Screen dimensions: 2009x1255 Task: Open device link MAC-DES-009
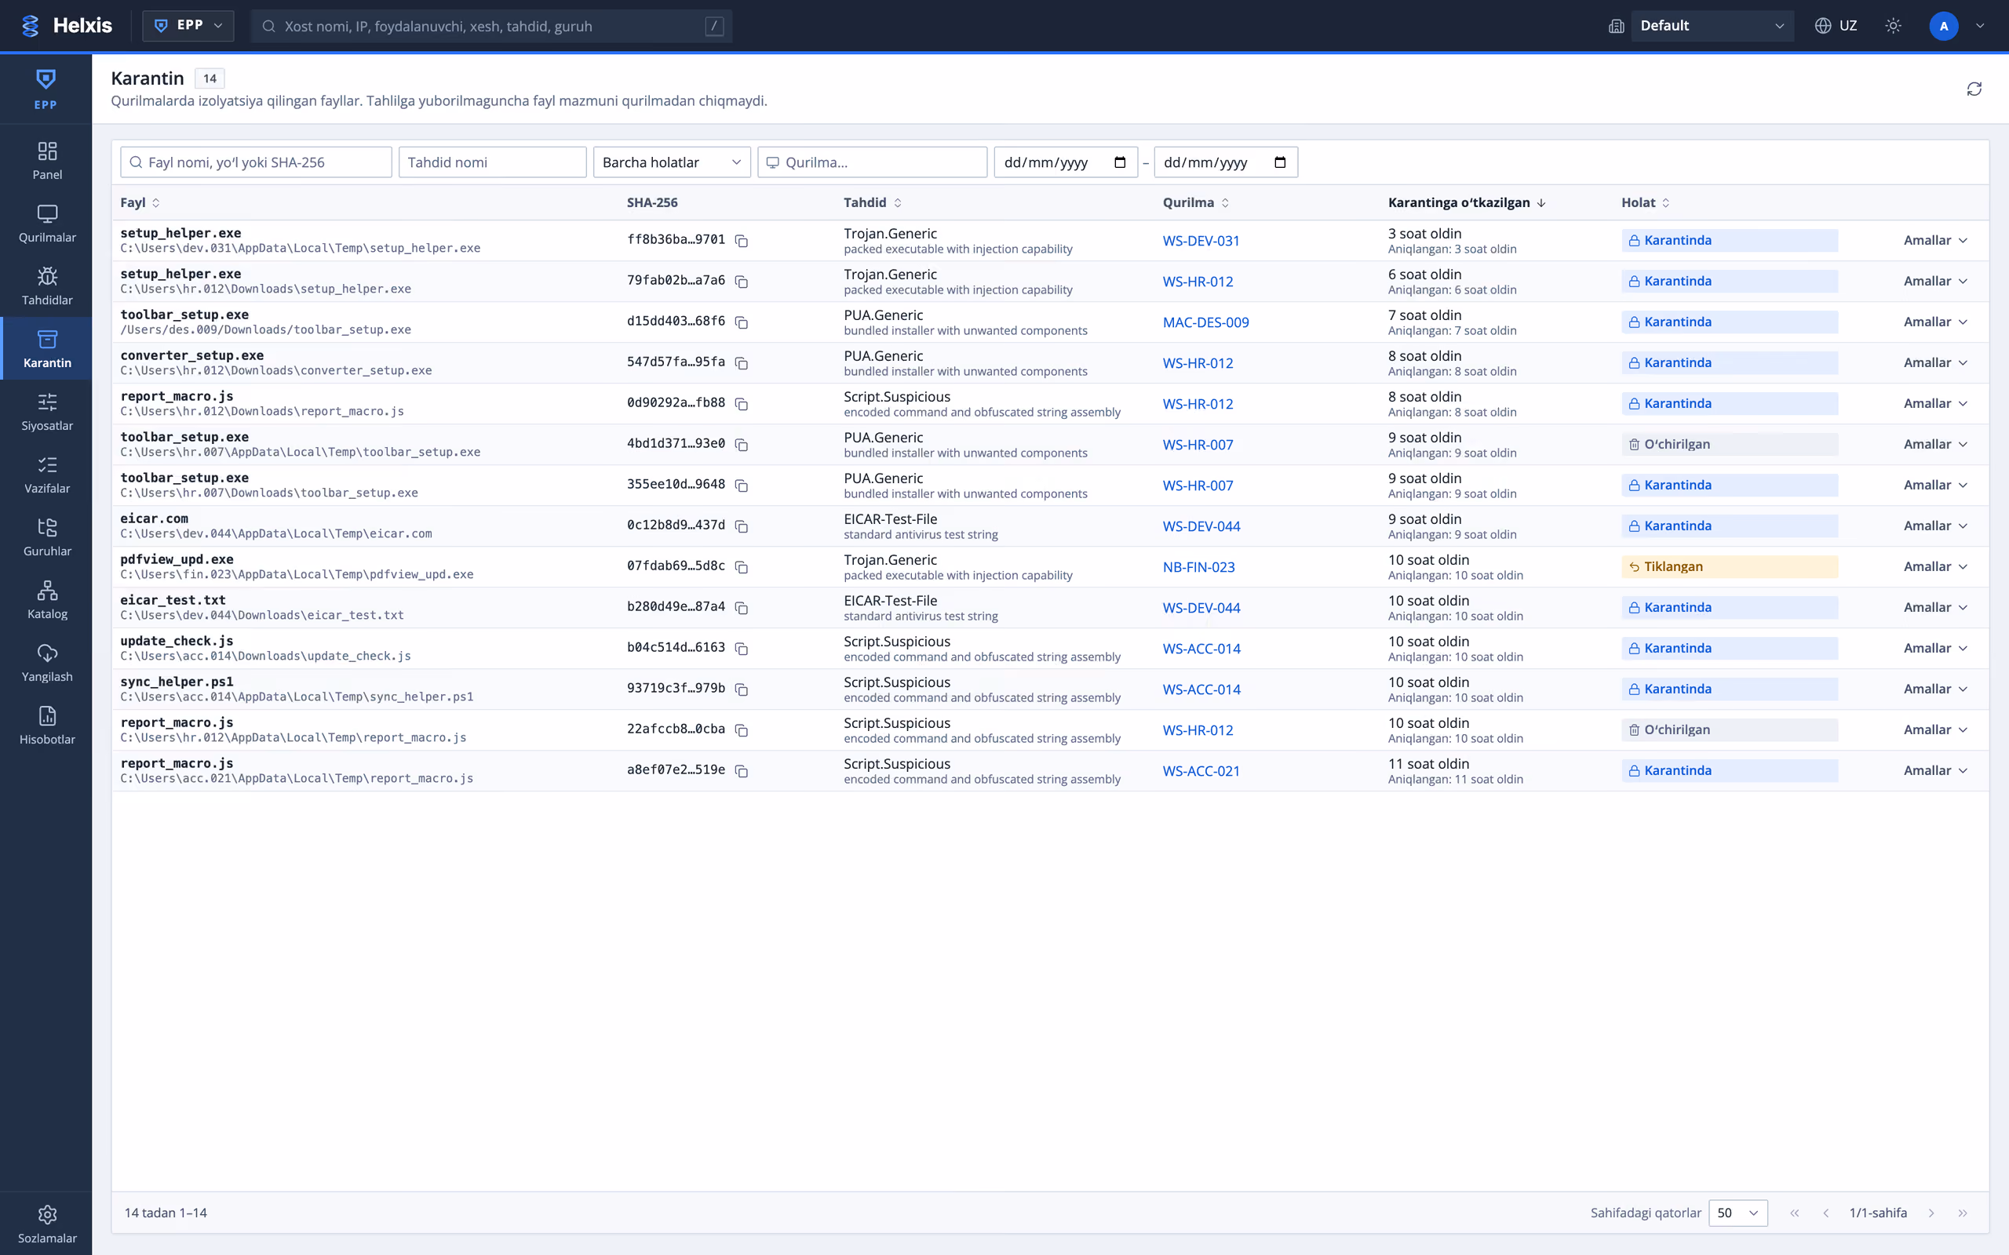click(x=1205, y=322)
